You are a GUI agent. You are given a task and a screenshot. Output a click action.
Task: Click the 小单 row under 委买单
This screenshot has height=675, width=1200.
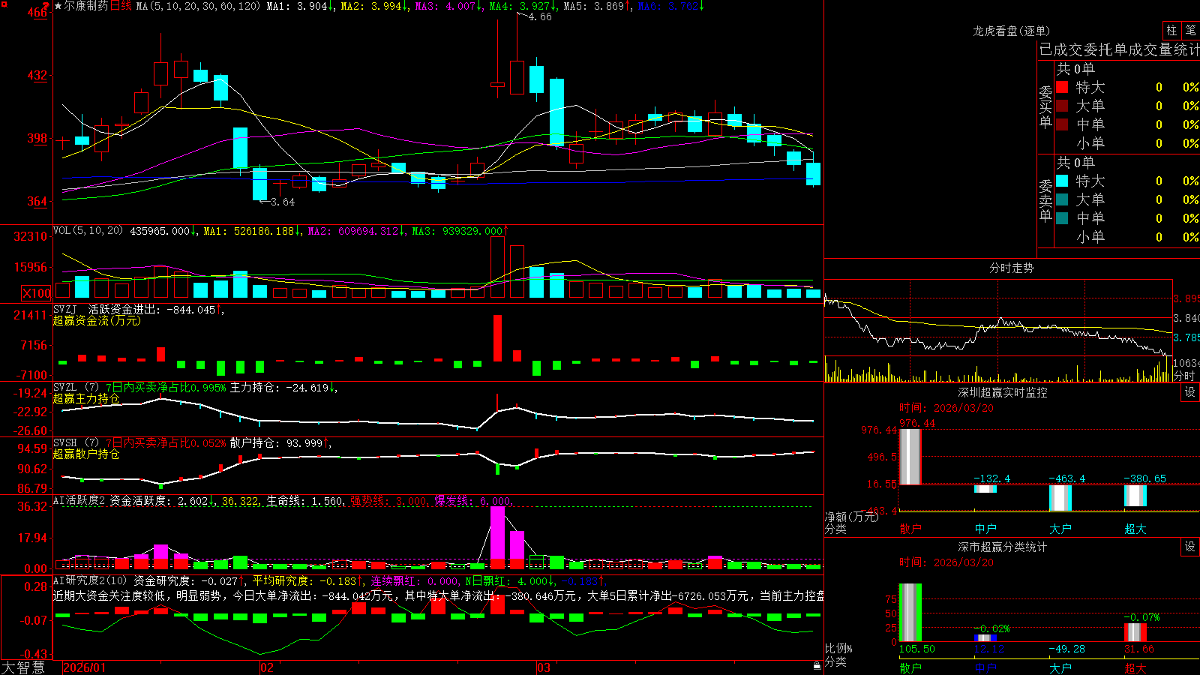[1127, 143]
